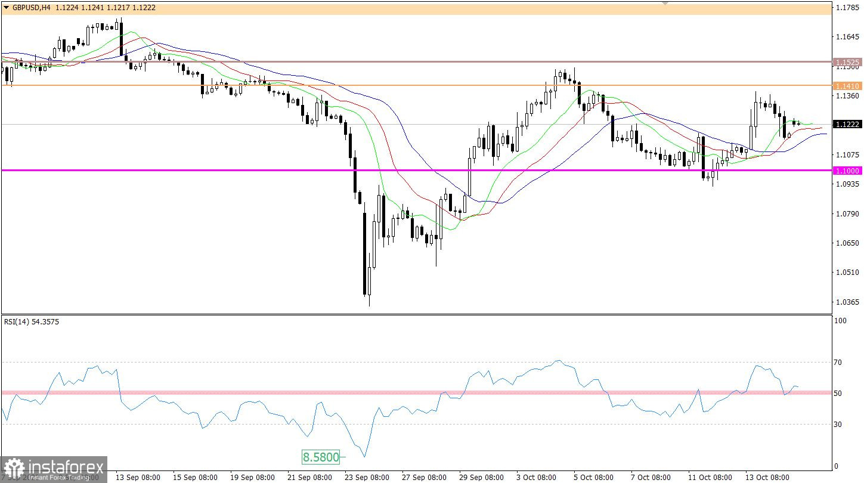
Task: Click the 1.0365 price axis value
Action: [847, 302]
